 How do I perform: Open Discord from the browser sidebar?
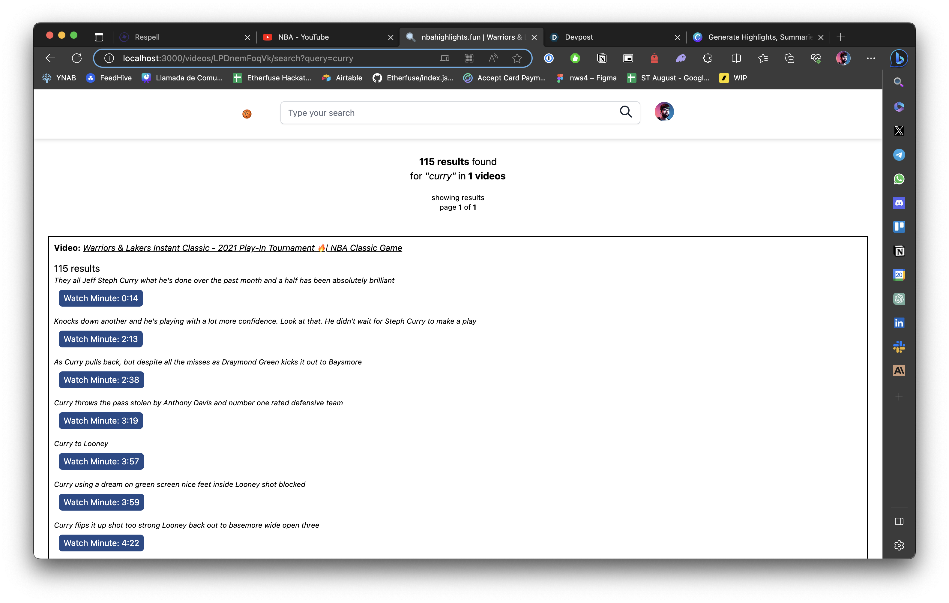pos(899,203)
